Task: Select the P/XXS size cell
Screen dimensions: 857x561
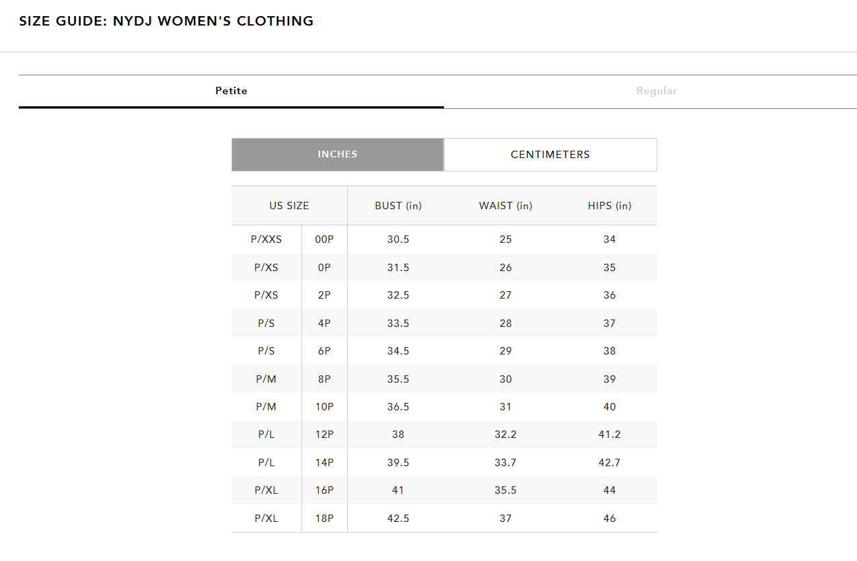Action: [266, 239]
